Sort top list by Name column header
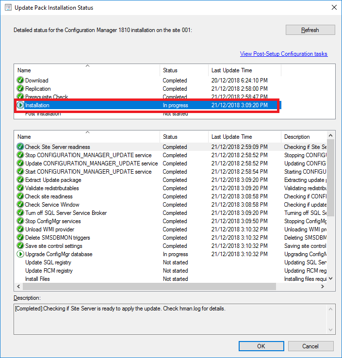The height and width of the screenshot is (358, 342). [87, 70]
